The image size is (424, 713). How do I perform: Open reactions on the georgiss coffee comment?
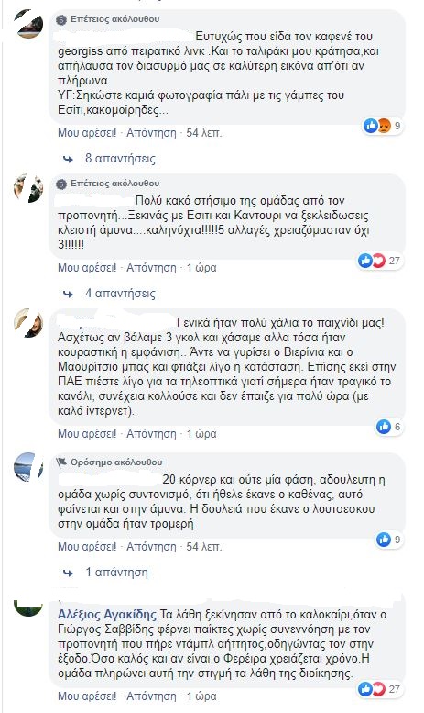tap(382, 126)
